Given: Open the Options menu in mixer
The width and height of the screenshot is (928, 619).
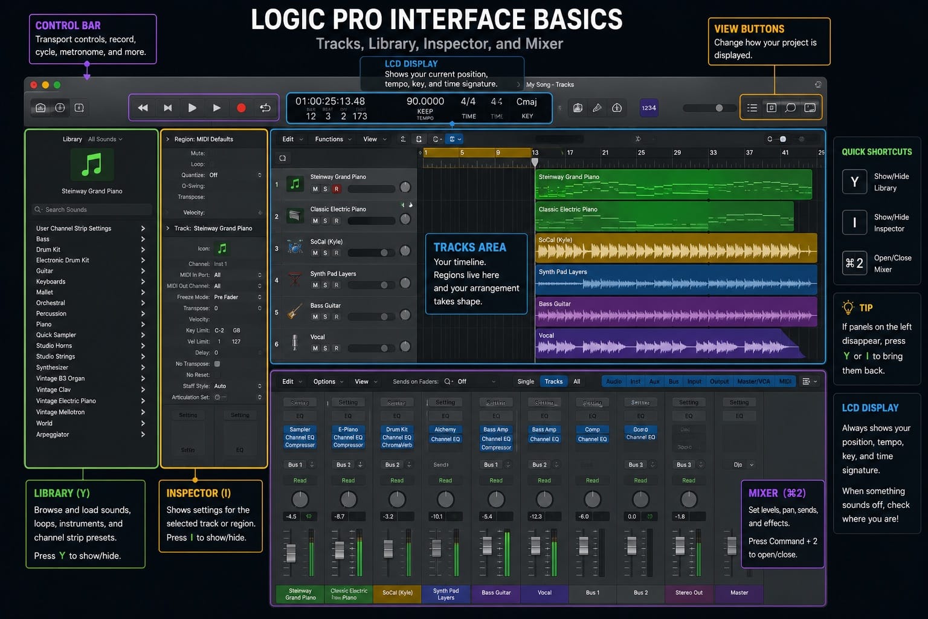Looking at the screenshot, I should 328,381.
